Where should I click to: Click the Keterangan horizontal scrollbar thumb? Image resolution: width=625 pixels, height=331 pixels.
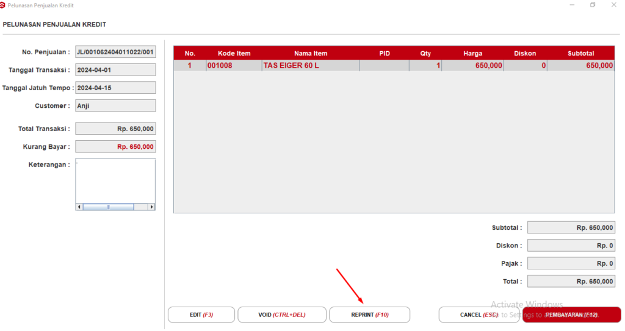pos(108,207)
